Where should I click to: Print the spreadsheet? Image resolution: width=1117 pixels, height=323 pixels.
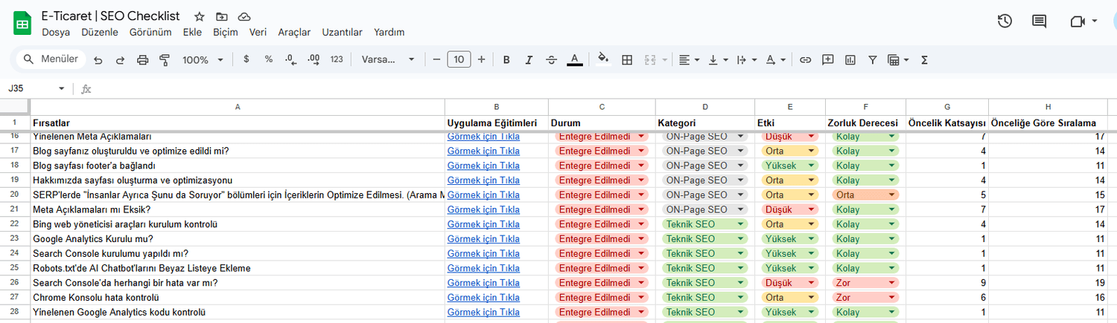142,59
